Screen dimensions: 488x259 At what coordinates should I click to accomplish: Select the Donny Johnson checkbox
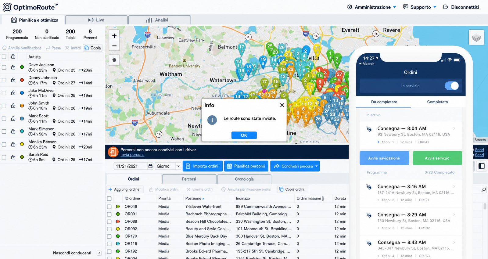click(4, 80)
